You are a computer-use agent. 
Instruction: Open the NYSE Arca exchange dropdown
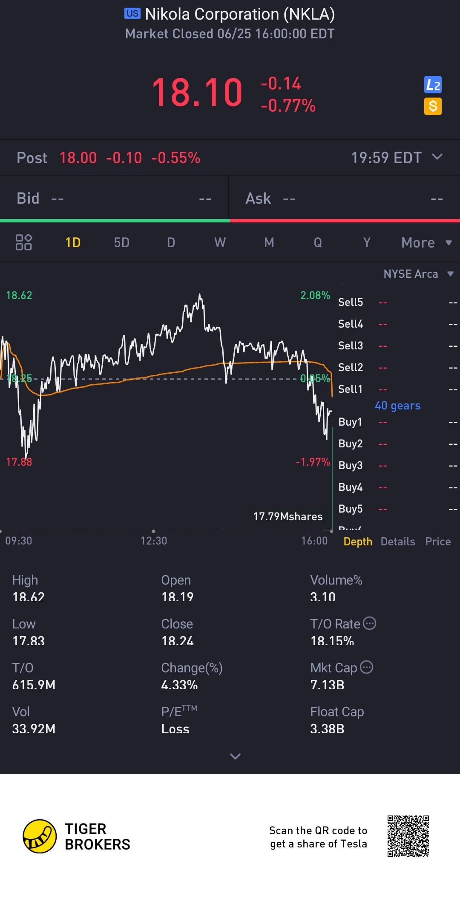tap(418, 274)
